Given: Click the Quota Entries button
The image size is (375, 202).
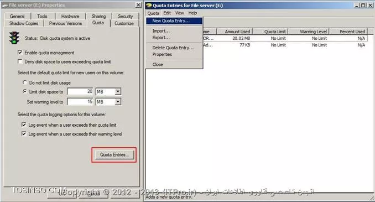Looking at the screenshot, I should coord(114,154).
